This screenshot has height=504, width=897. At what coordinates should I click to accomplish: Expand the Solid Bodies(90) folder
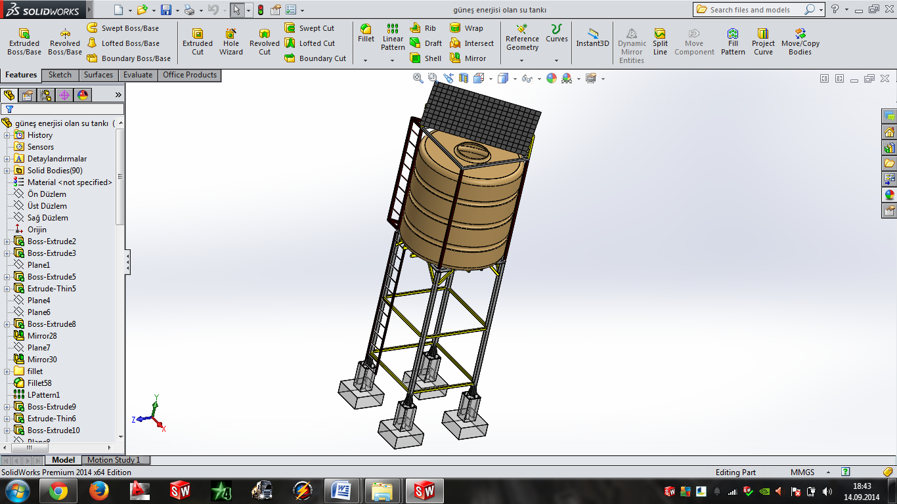(x=7, y=171)
